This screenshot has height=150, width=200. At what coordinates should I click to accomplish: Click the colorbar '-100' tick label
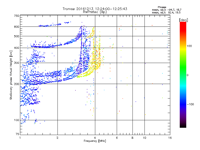[x=190, y=104]
